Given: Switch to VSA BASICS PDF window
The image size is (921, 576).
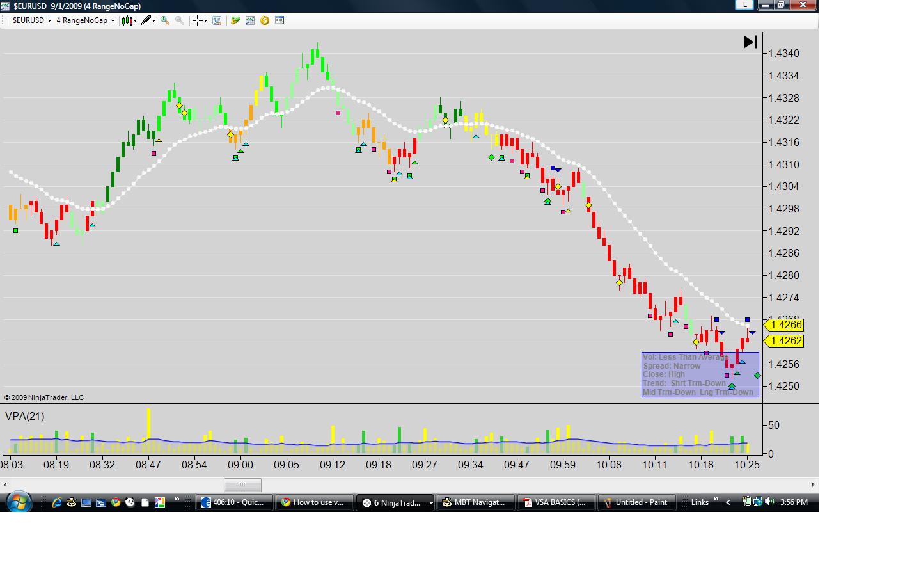Looking at the screenshot, I should pos(556,502).
